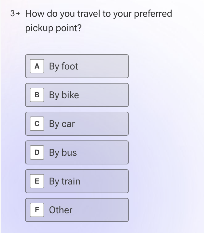Click the E key badge

37,181
